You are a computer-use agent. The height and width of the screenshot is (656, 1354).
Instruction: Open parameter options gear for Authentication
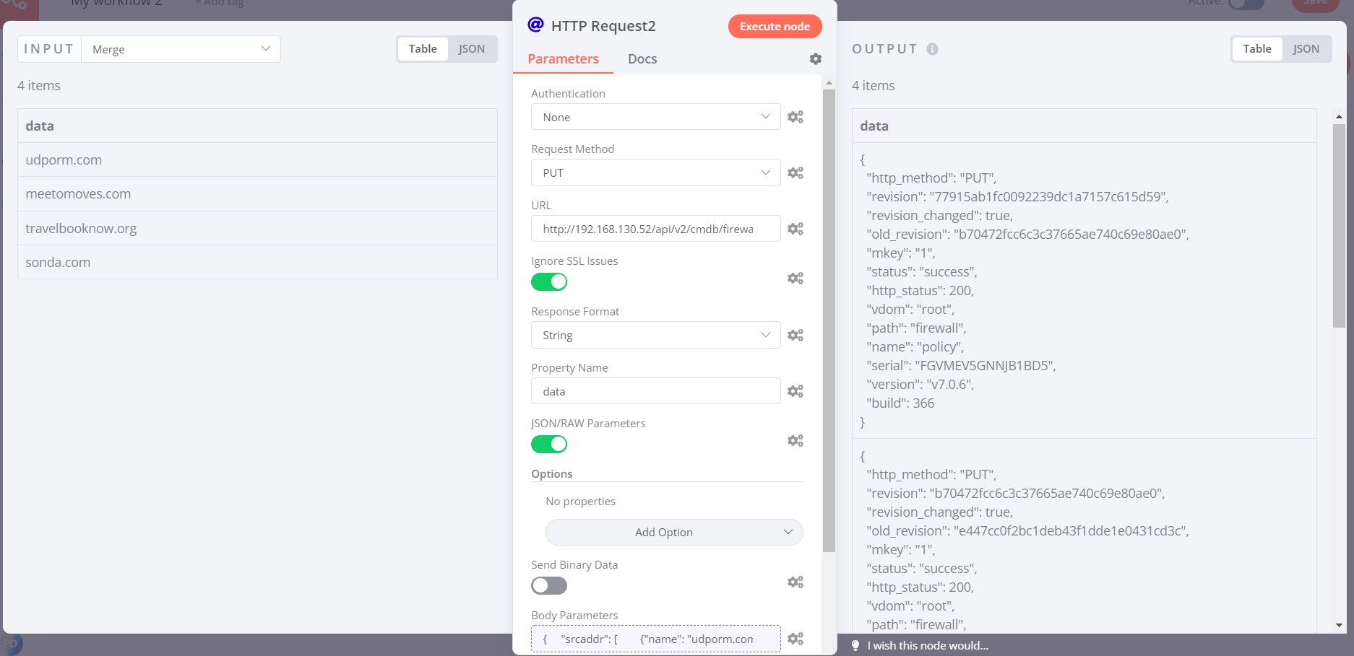(x=795, y=117)
